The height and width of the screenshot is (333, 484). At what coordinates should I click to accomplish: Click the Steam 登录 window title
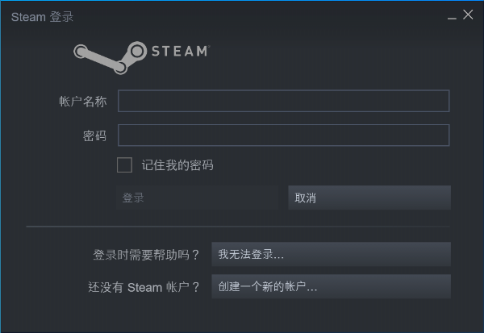coord(42,17)
